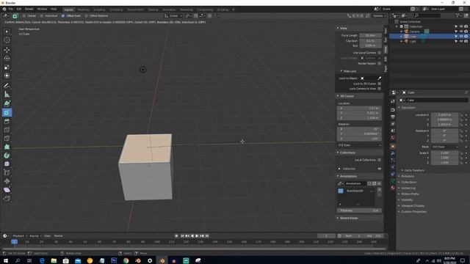Enable Lock Camera to View checkbox
The image size is (470, 264).
pos(379,89)
